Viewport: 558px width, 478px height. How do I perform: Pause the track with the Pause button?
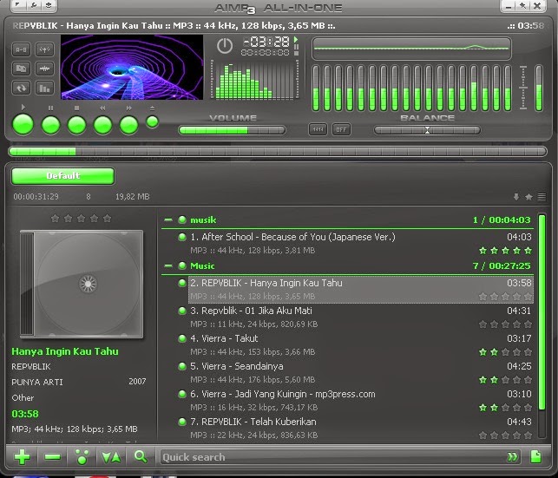tap(51, 125)
